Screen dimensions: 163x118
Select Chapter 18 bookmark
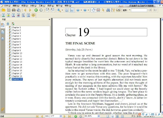[x=17, y=76]
